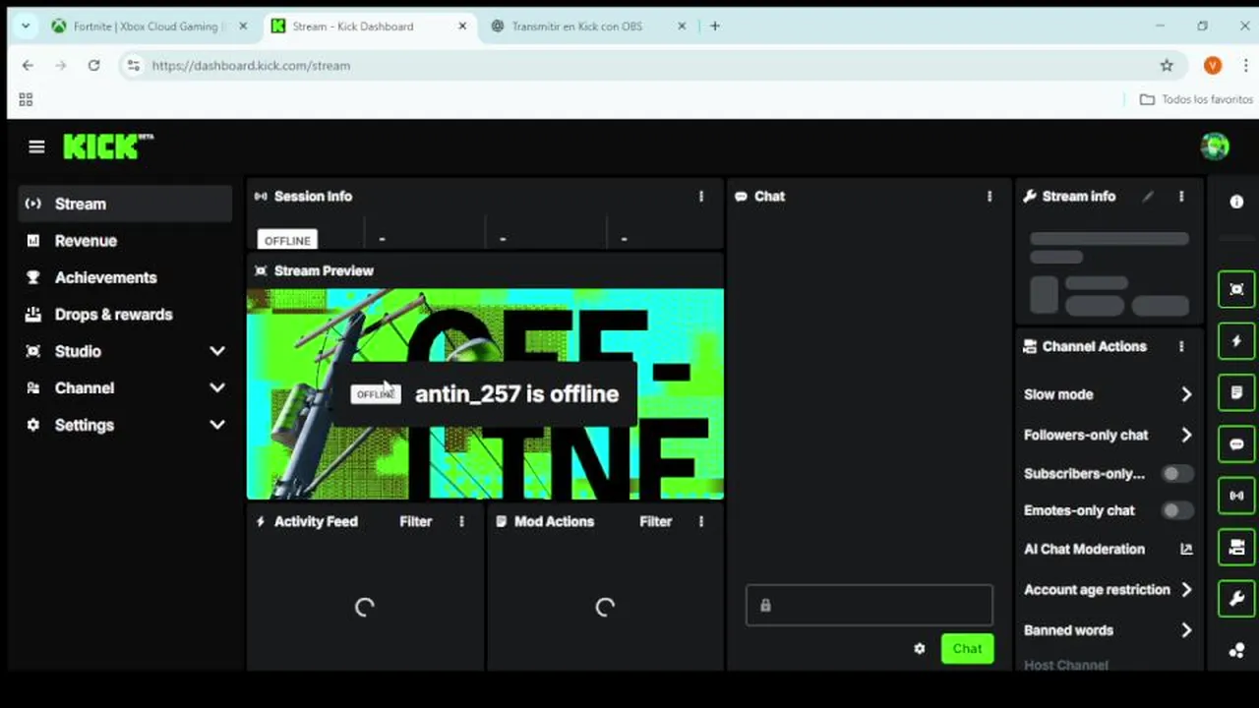Click the green Chat send button

click(967, 649)
